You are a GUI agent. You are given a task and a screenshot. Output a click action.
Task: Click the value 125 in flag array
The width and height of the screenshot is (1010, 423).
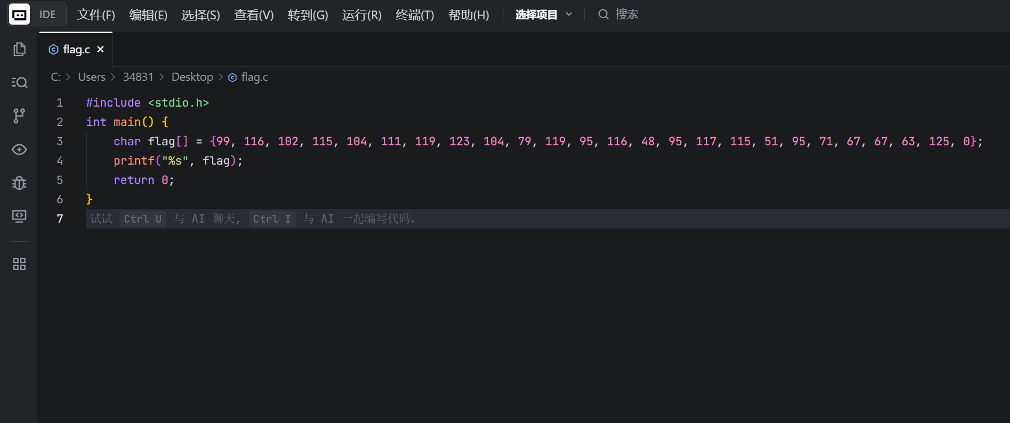click(x=939, y=142)
